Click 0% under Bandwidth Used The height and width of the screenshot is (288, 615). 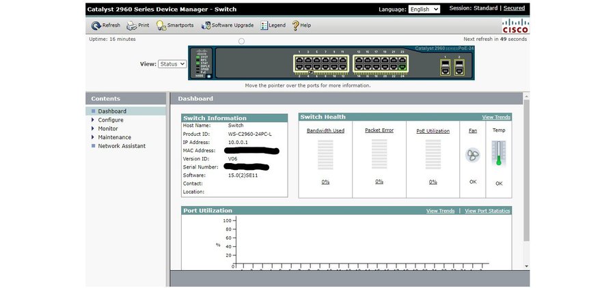tap(325, 182)
